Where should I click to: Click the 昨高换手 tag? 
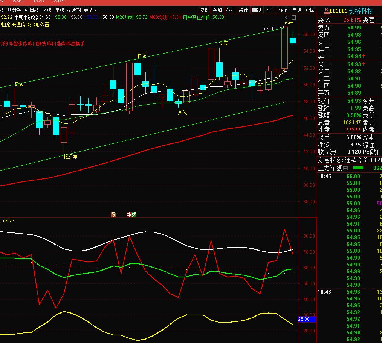coord(75,44)
